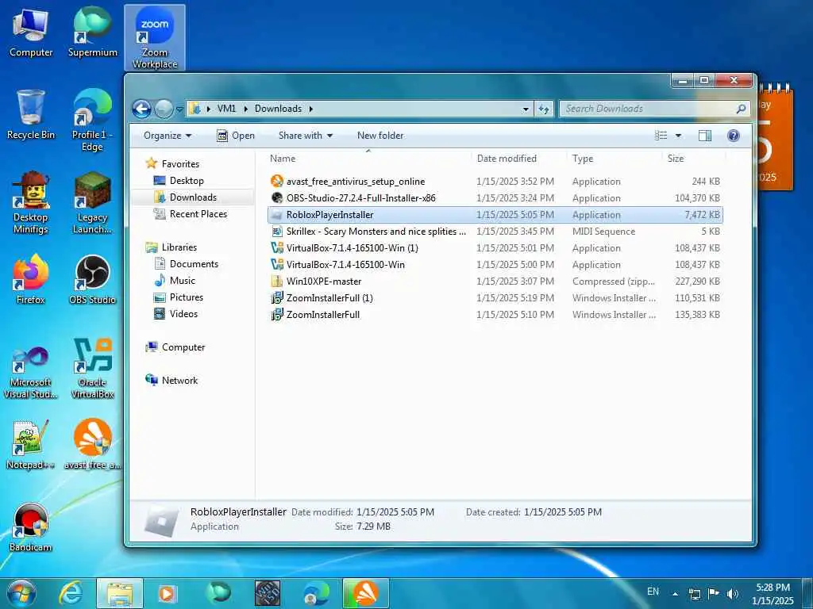The height and width of the screenshot is (609, 813).
Task: Open Documents library in navigation pane
Action: point(194,263)
